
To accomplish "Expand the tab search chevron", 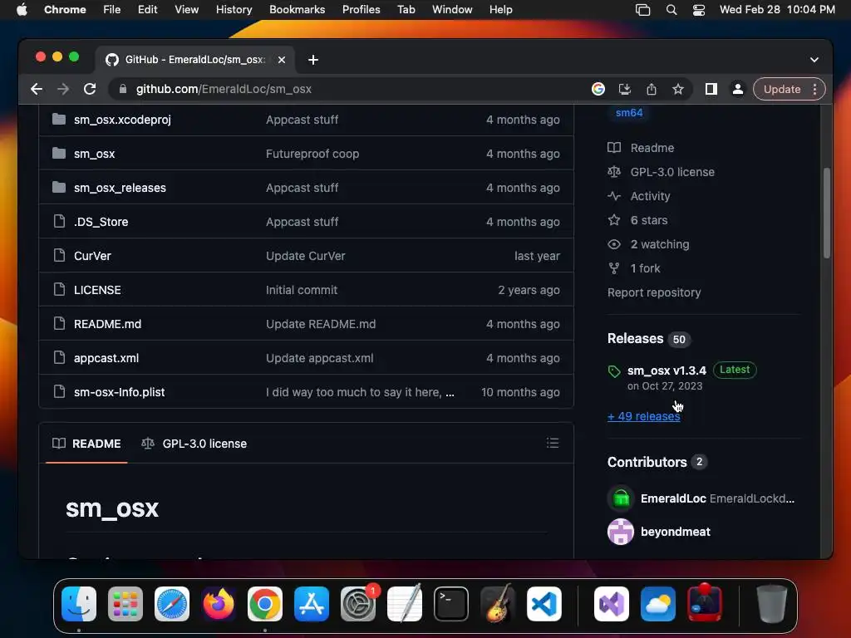I will click(814, 60).
